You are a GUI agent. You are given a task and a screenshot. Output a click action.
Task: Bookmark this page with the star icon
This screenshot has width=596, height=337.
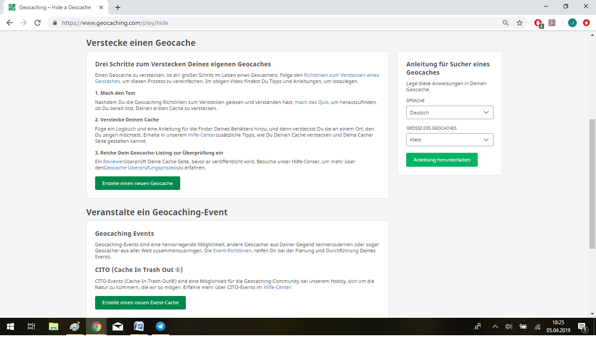click(520, 23)
